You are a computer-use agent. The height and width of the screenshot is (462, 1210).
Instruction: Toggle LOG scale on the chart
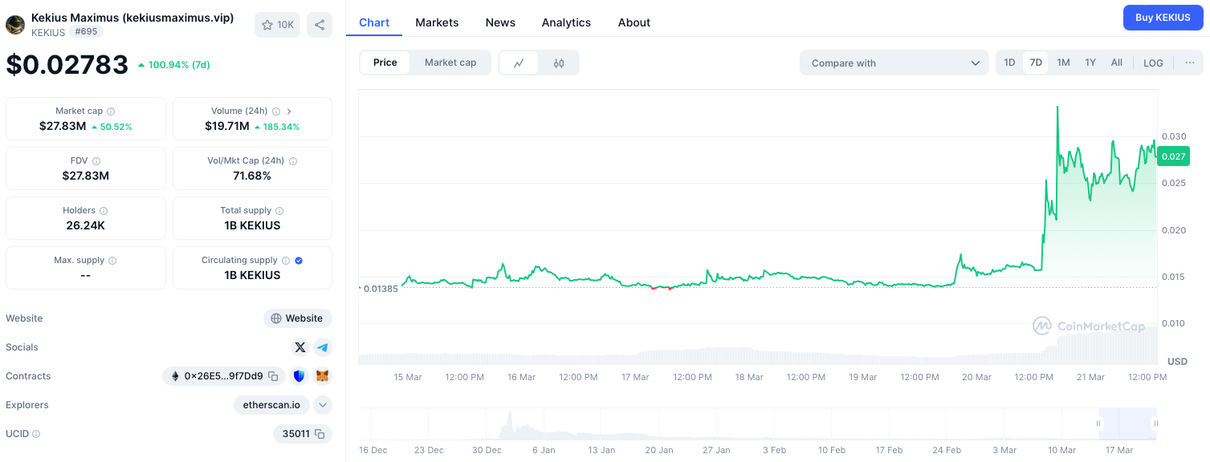[1153, 62]
